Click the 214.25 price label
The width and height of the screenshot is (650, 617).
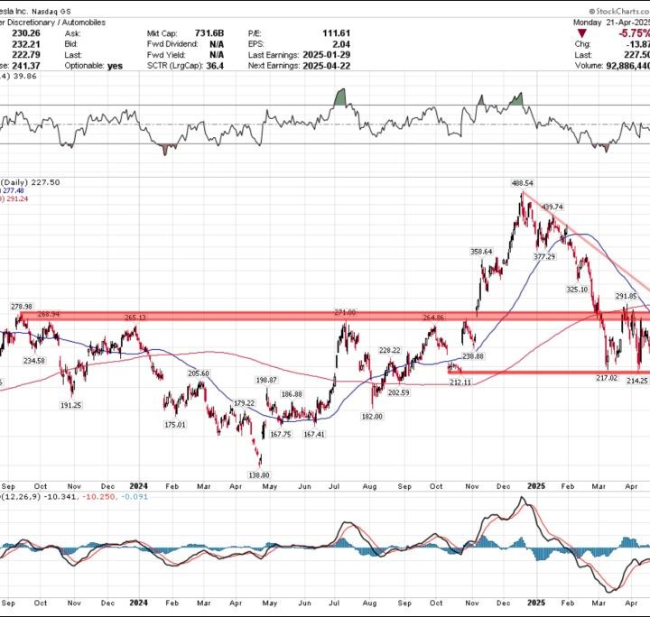coord(637,381)
